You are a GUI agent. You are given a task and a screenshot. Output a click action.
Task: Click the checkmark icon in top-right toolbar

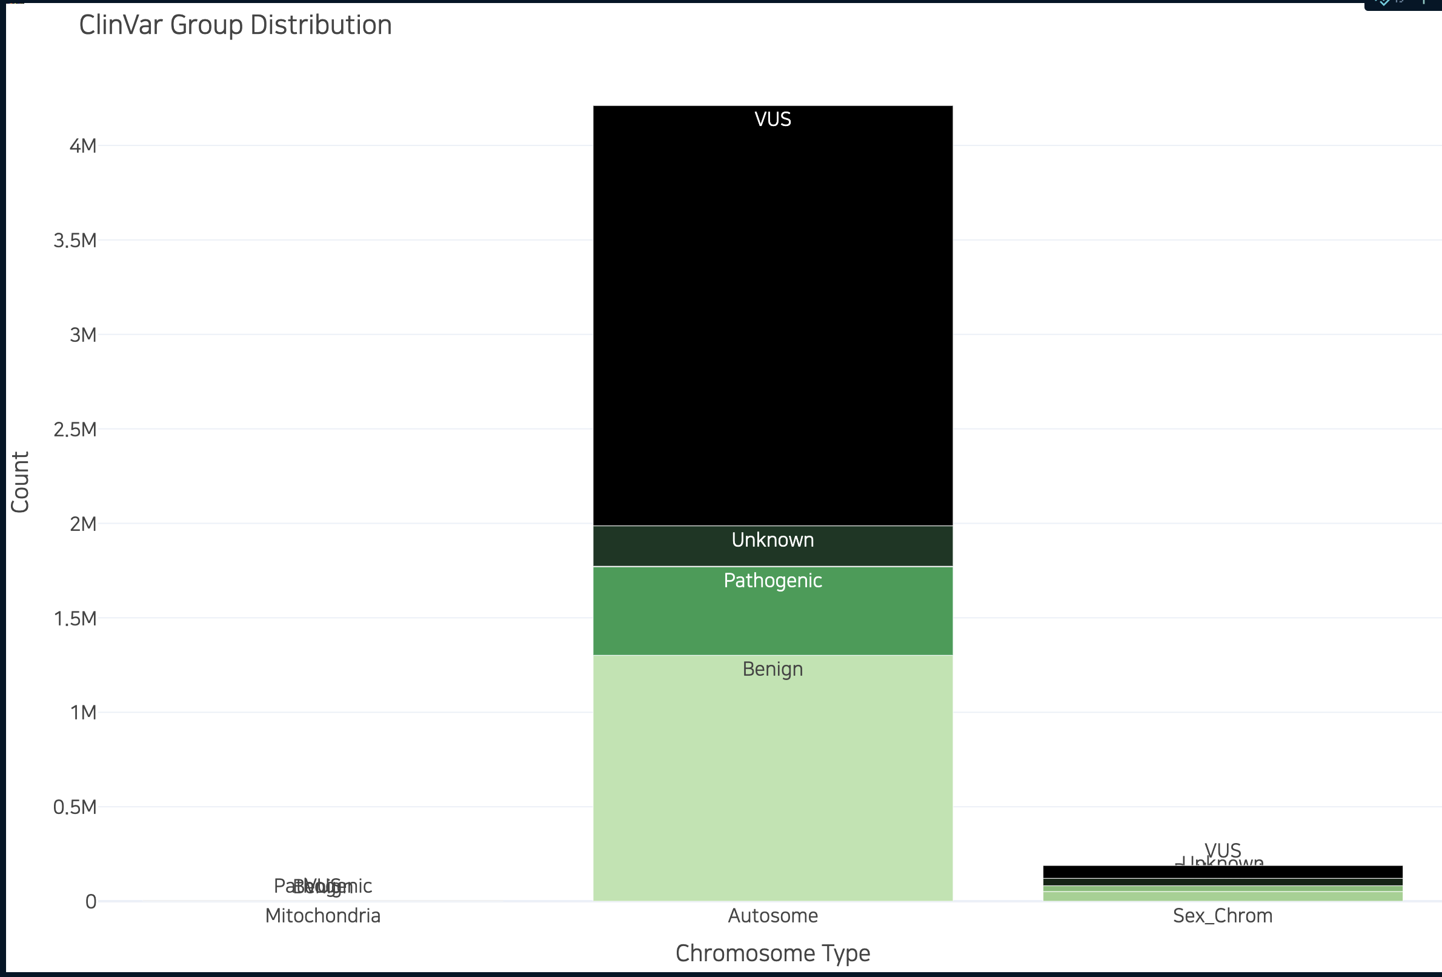pyautogui.click(x=1383, y=2)
